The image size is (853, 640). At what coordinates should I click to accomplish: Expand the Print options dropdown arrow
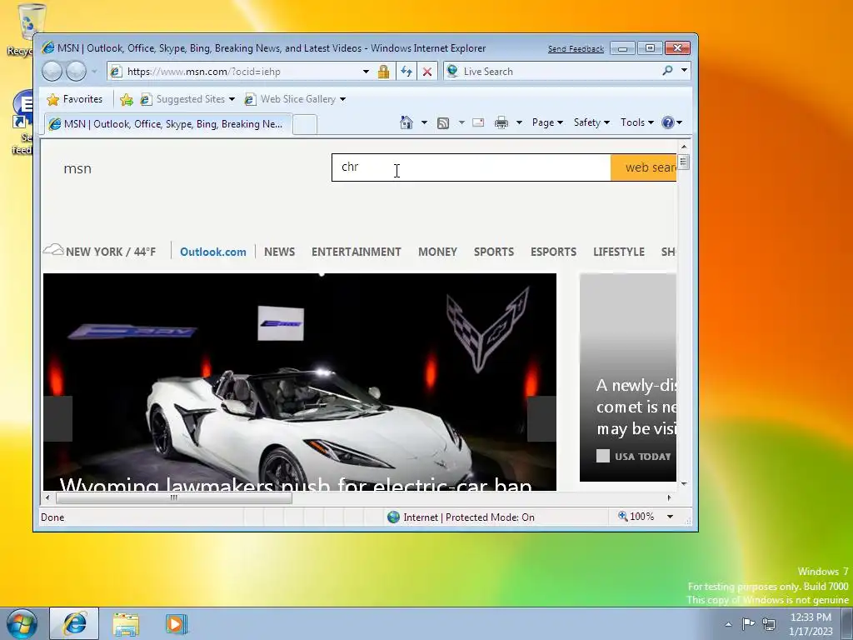[519, 122]
